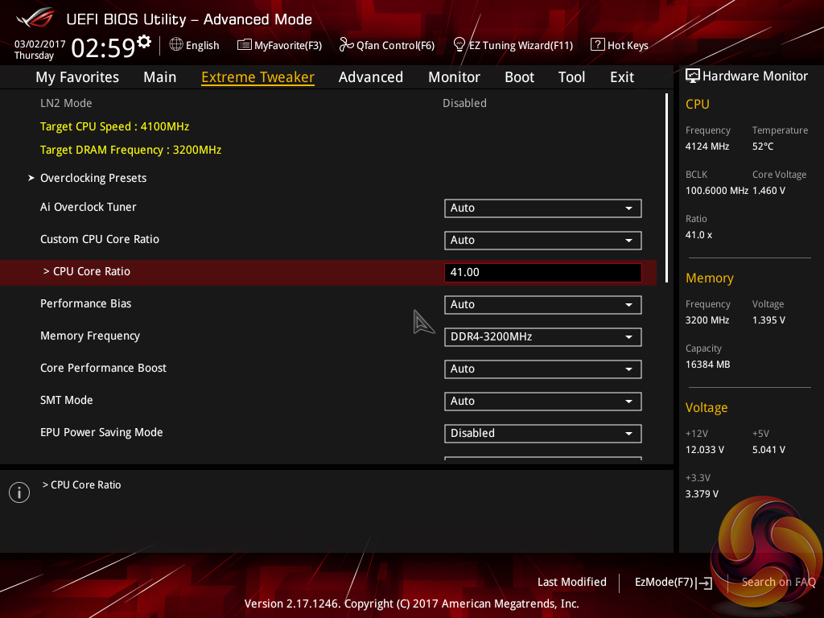Click the Hot Keys question mark icon
The height and width of the screenshot is (618, 824).
(x=598, y=45)
